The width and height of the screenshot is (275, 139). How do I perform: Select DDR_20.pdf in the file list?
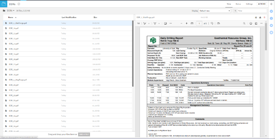point(68,85)
